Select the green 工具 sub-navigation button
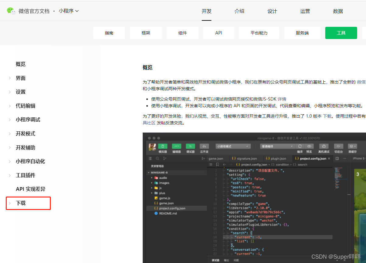366x263 pixels. 341,33
